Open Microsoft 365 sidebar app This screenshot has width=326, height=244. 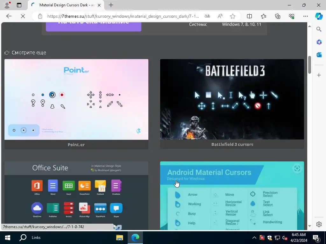(319, 42)
